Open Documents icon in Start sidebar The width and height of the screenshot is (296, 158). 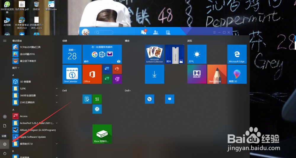pyautogui.click(x=5, y=126)
